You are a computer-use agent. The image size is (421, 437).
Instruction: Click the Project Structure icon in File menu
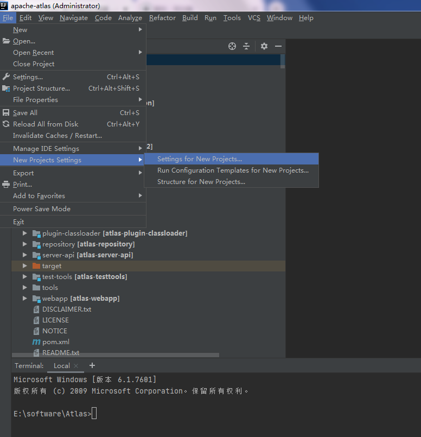6,88
